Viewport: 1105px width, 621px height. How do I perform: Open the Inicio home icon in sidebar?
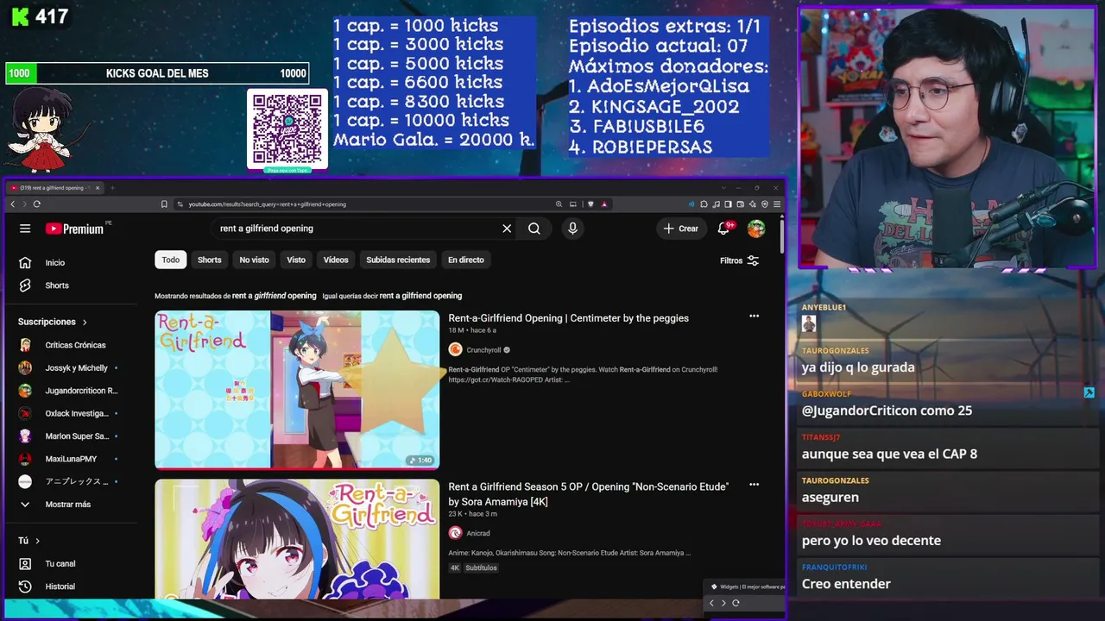(x=25, y=262)
